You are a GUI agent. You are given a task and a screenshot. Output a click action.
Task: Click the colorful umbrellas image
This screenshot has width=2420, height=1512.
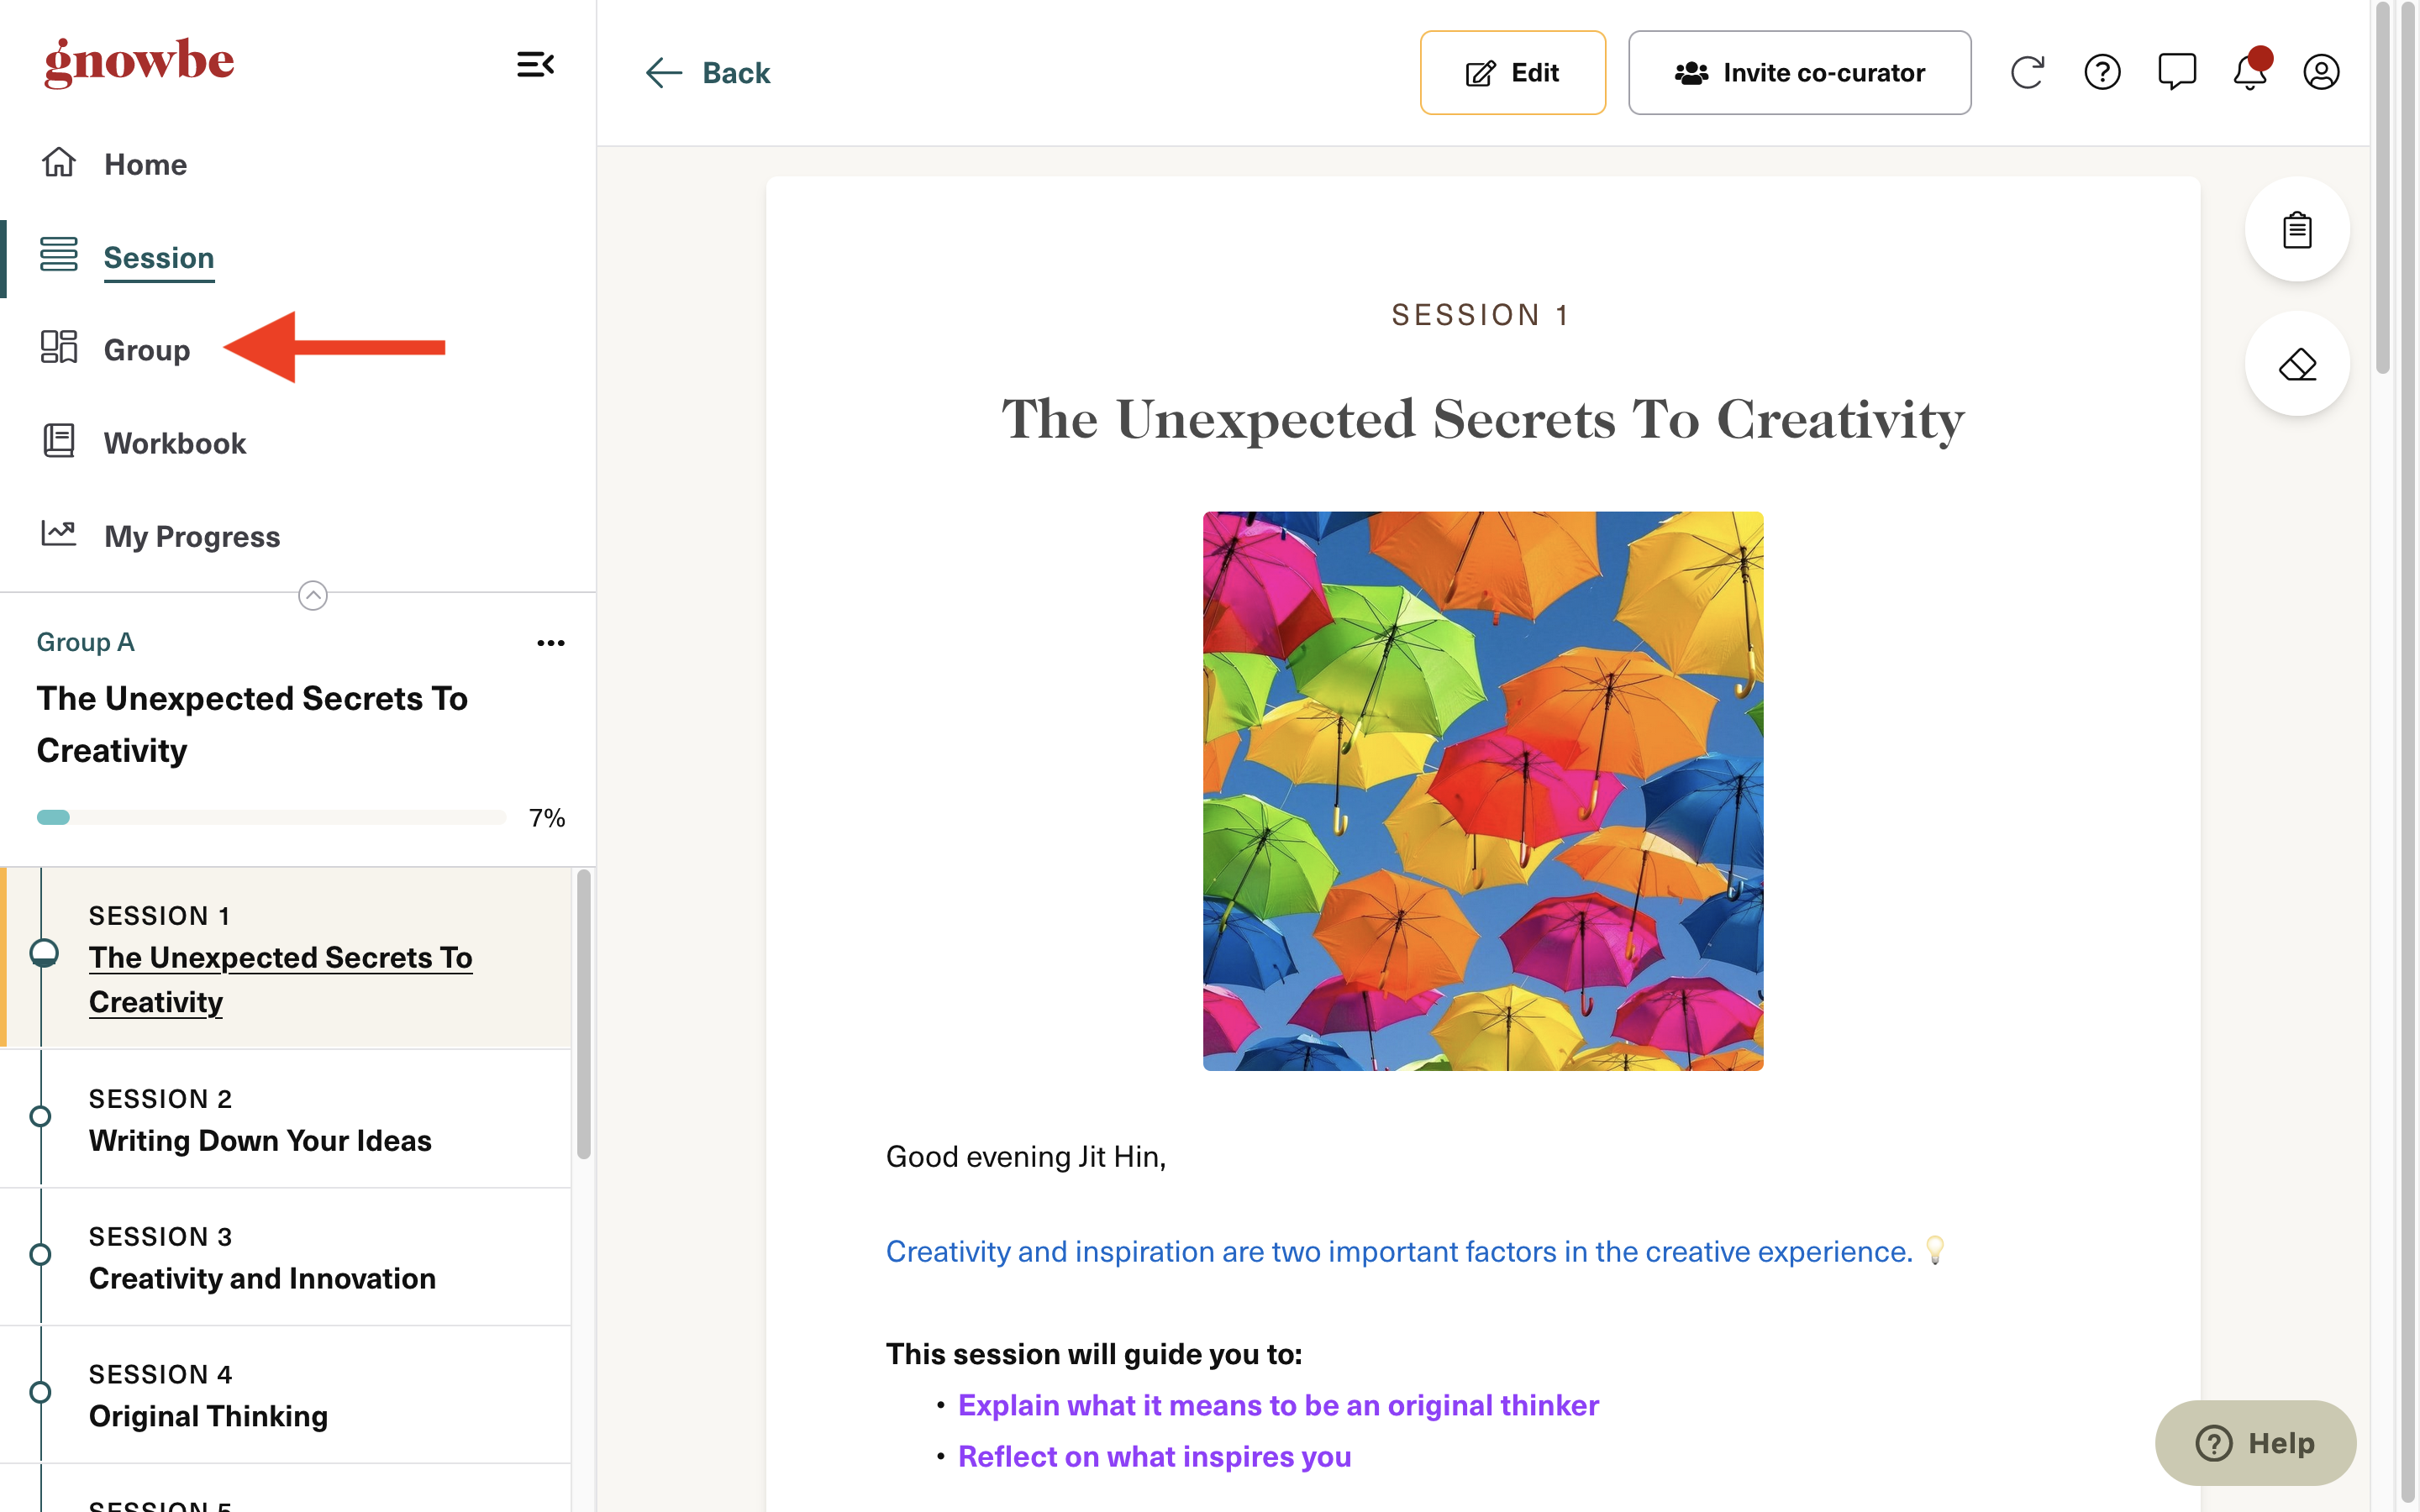tap(1483, 791)
